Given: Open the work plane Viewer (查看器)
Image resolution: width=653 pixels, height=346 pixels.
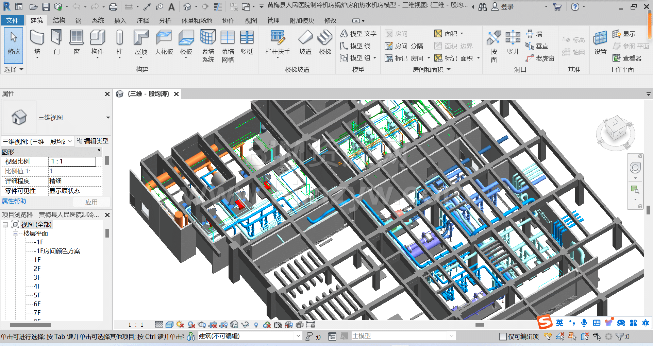Looking at the screenshot, I should tap(627, 58).
